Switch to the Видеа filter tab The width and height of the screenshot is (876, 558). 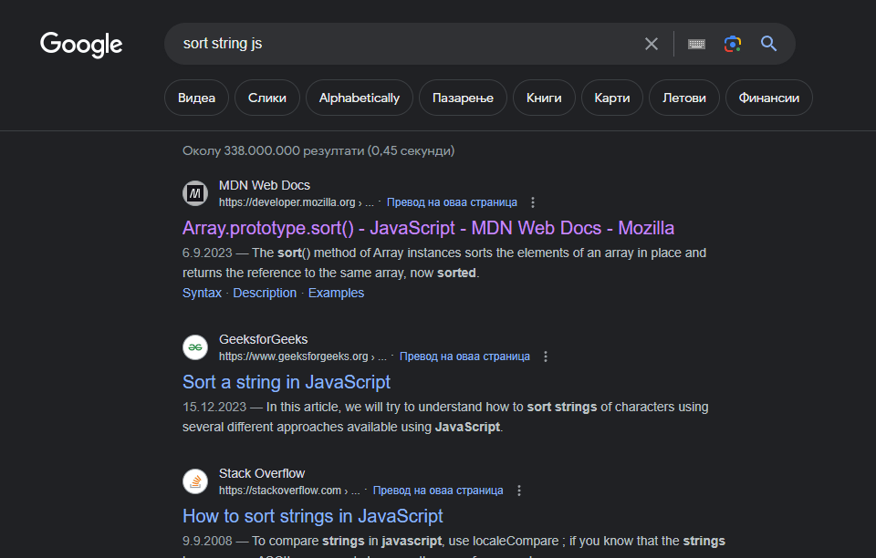tap(197, 98)
